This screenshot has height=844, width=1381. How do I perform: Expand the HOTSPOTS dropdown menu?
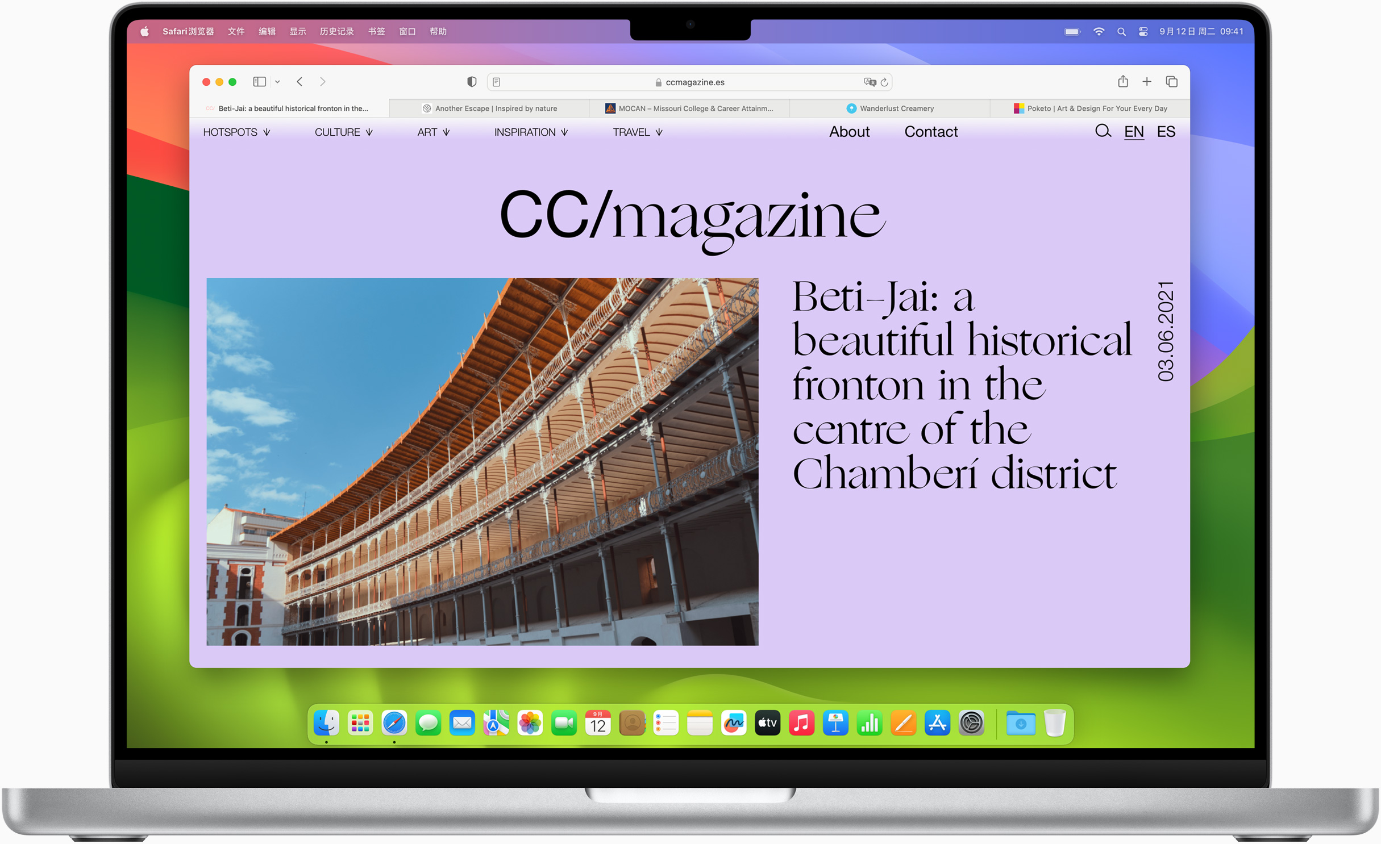tap(236, 132)
